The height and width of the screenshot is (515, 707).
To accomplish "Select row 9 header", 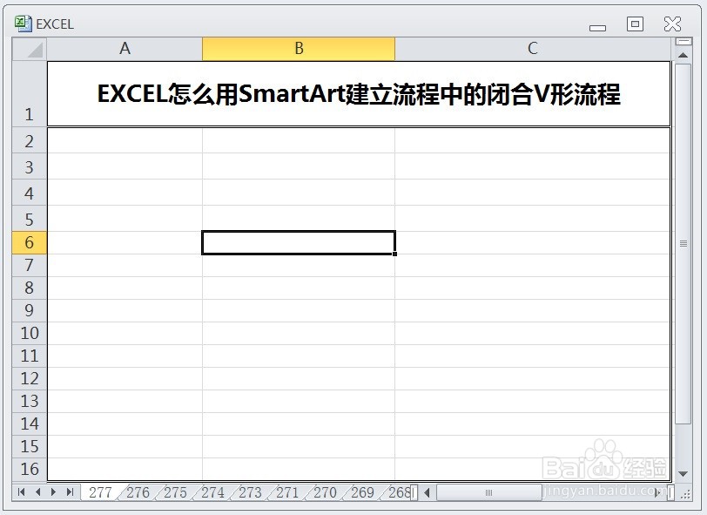I will click(30, 310).
